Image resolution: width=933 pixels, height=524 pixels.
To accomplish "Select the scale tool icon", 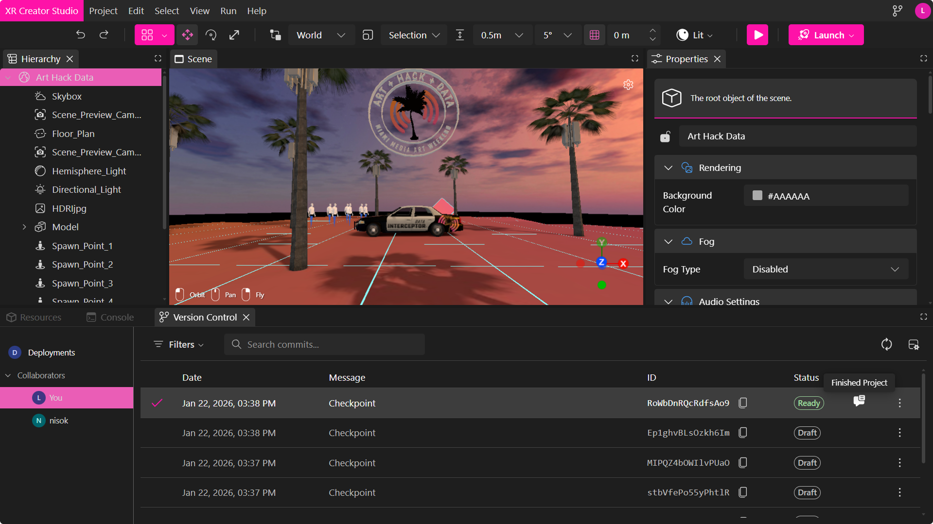I will pos(234,35).
